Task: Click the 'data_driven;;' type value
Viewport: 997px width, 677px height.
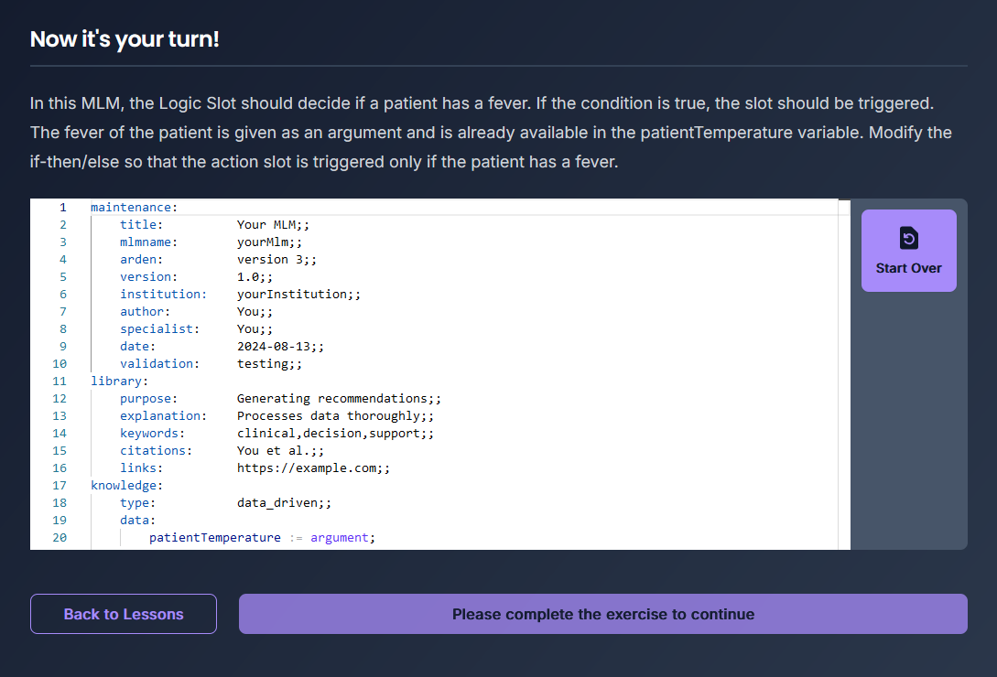Action: coord(284,502)
